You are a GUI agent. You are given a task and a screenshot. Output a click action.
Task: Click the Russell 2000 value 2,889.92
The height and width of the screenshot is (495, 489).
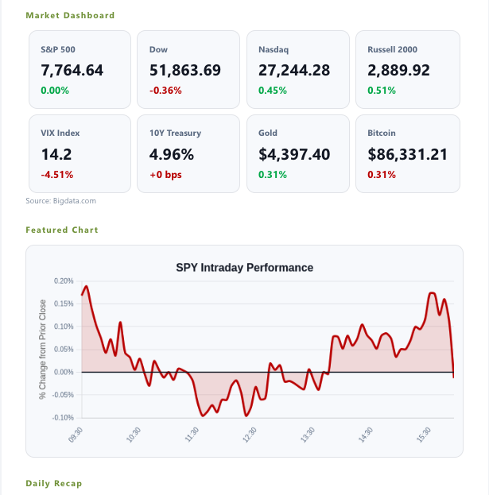click(398, 71)
